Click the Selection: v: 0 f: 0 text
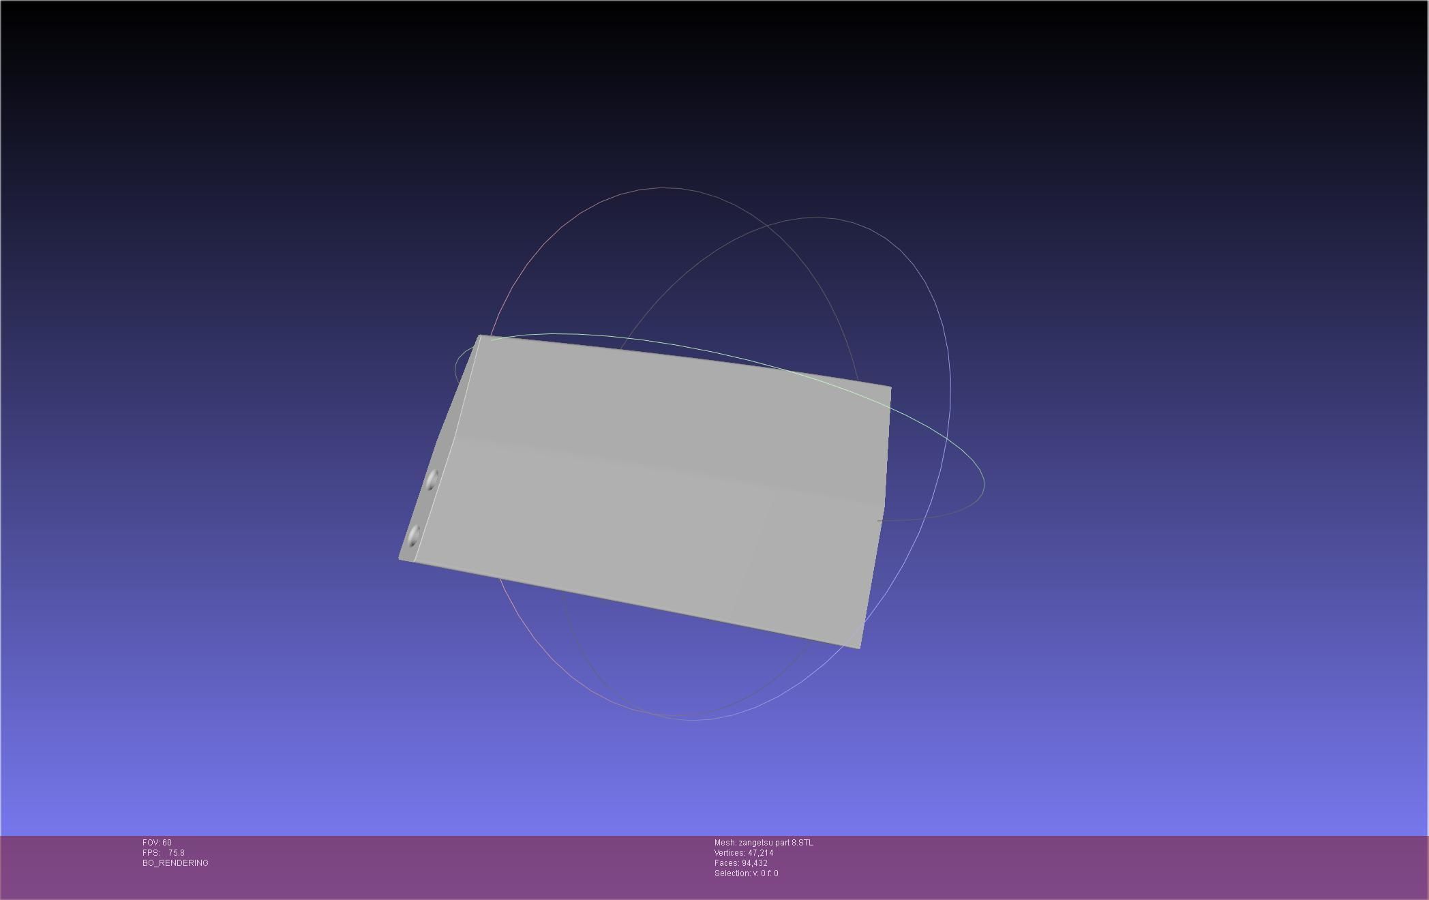The image size is (1429, 900). point(746,873)
